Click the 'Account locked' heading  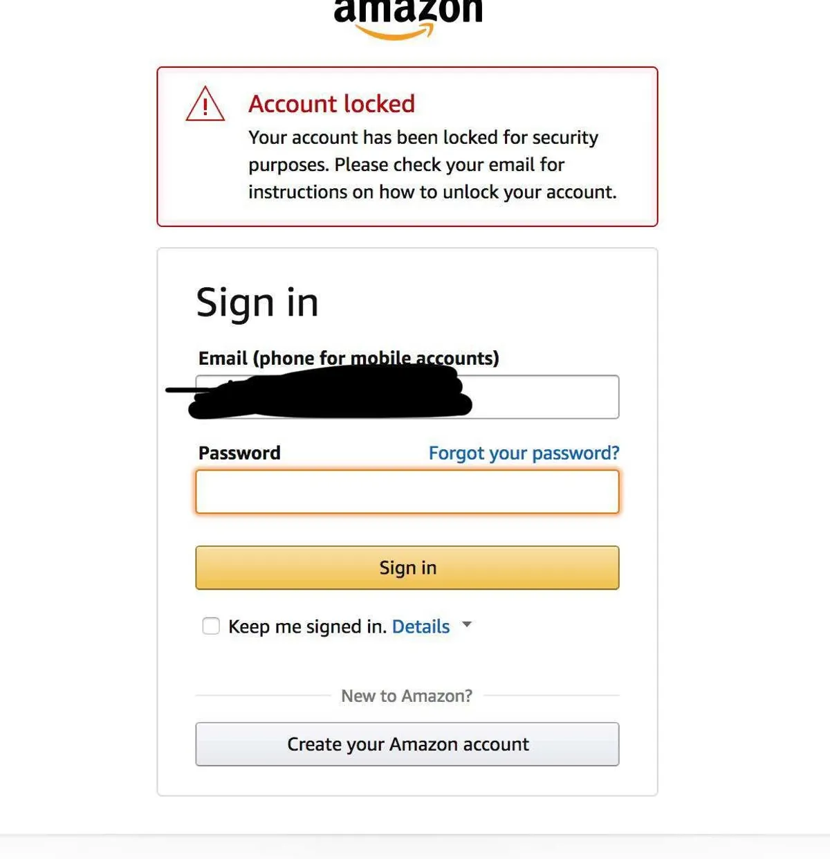pos(332,104)
